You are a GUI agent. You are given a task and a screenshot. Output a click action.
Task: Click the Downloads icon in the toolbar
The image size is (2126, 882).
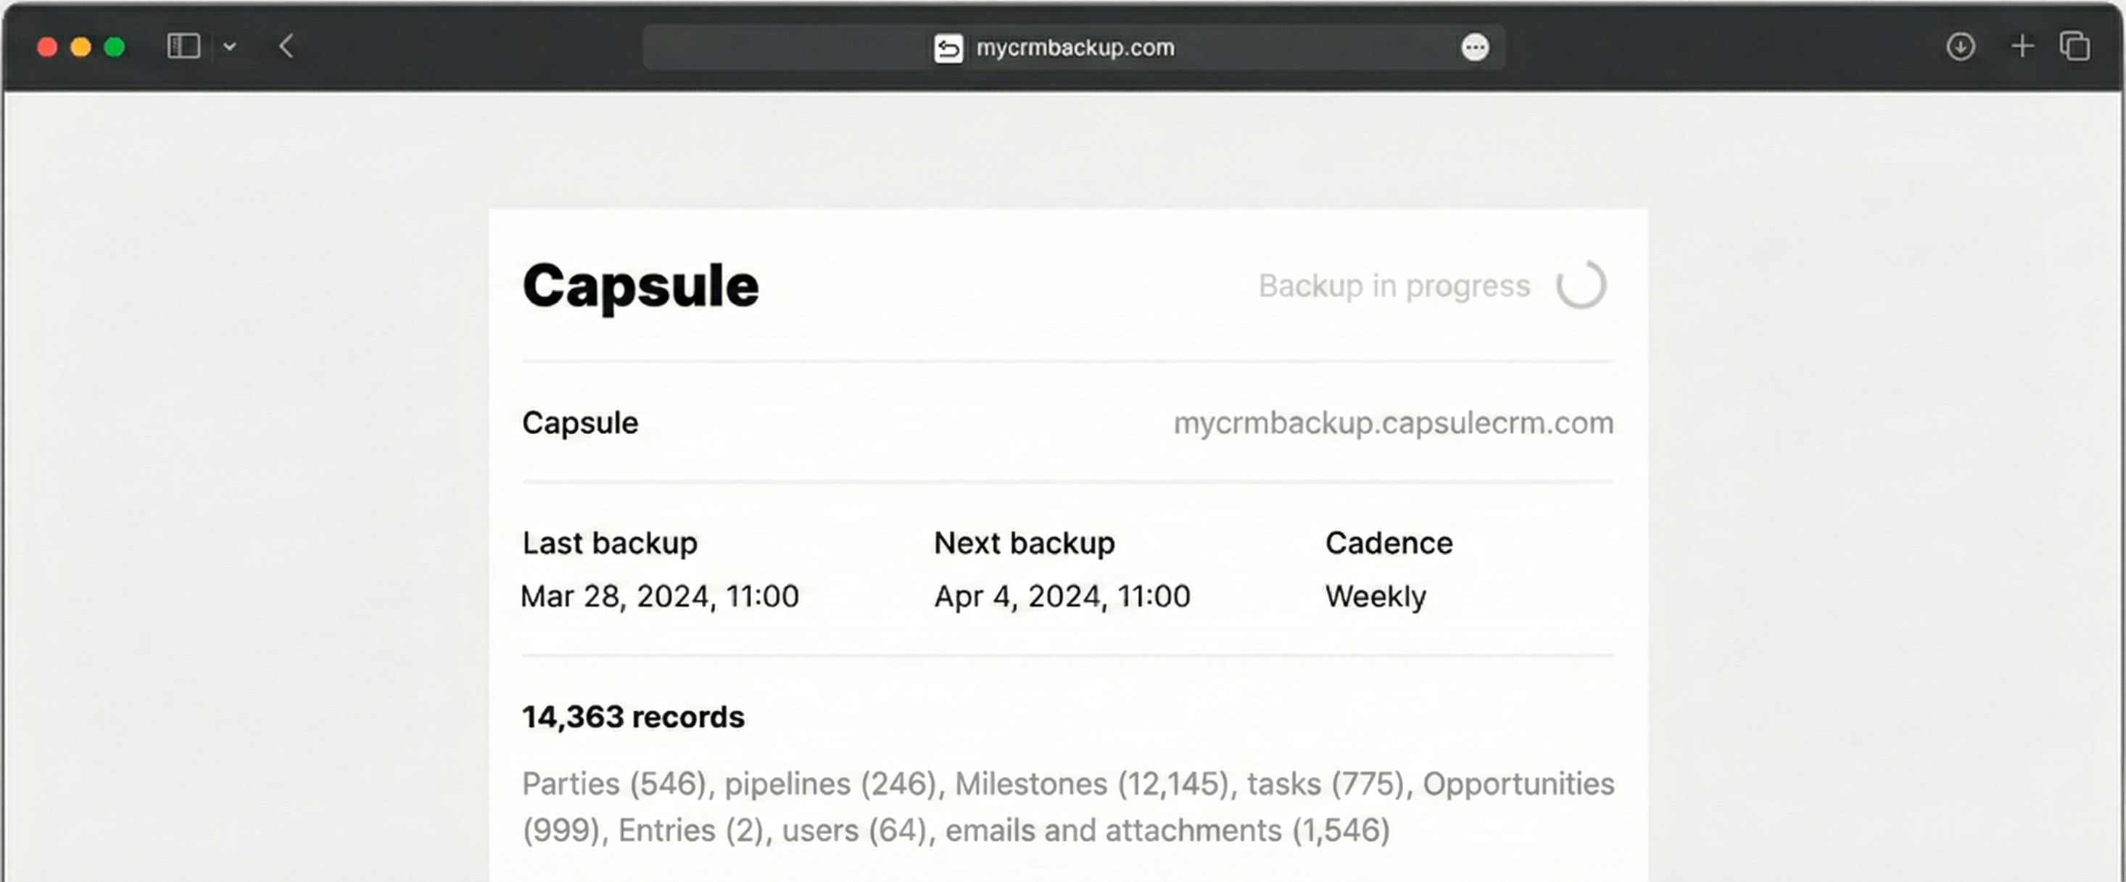coord(1960,47)
